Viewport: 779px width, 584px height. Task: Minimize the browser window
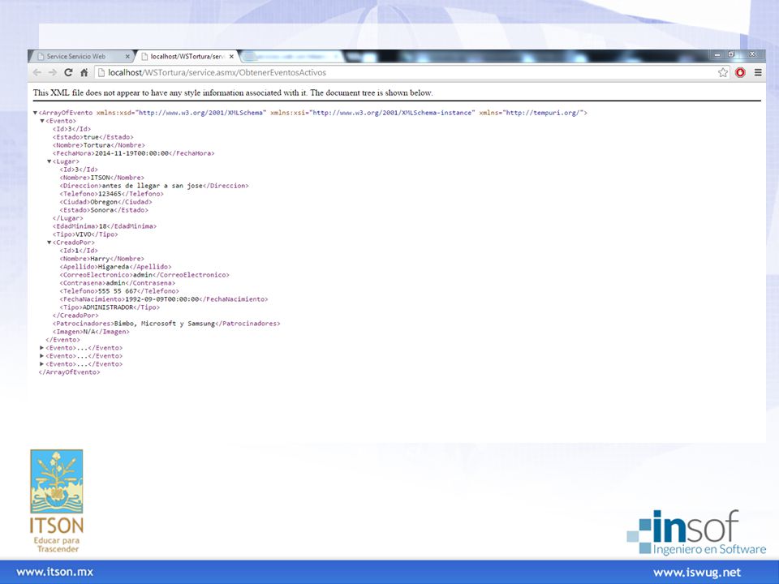click(717, 54)
